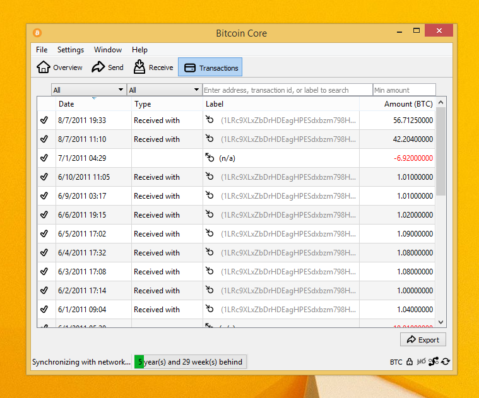Click received arrow icon in 42.20400000 row

click(x=210, y=138)
